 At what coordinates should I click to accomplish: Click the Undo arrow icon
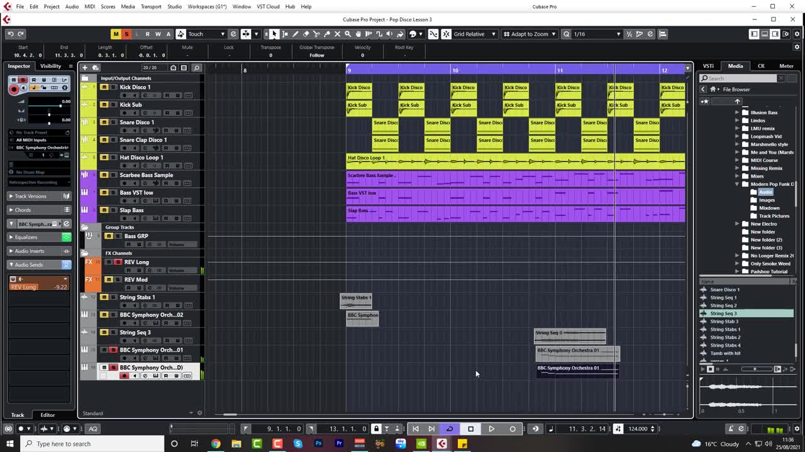[11, 34]
